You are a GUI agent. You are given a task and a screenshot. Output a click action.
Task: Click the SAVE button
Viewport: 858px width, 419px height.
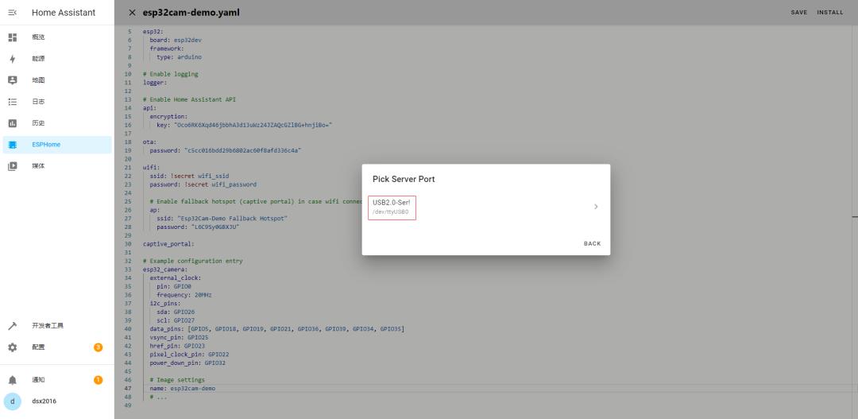point(798,13)
